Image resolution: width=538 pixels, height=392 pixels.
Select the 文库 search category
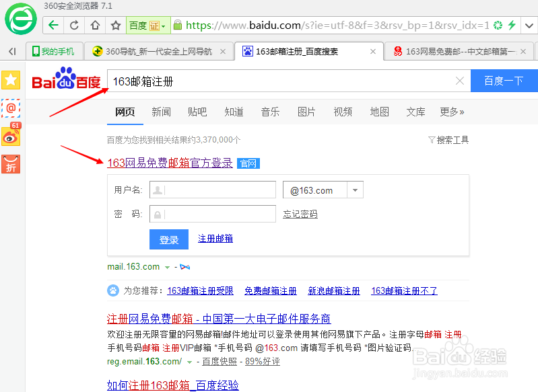pos(416,112)
